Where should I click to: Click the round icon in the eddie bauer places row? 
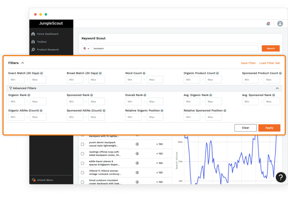tap(137, 163)
